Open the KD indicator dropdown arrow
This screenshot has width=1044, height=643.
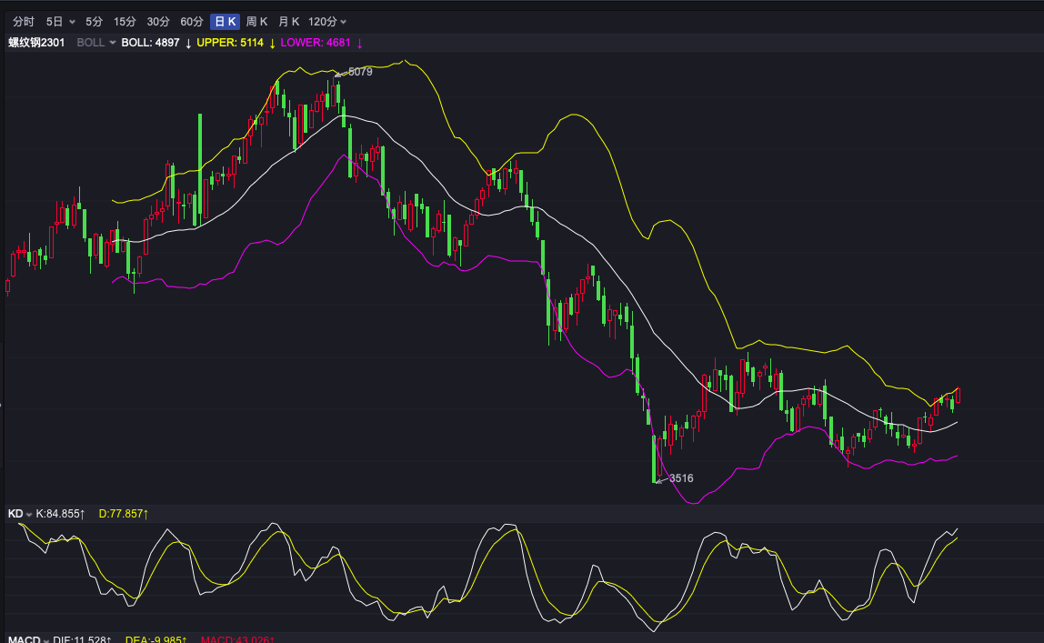pyautogui.click(x=29, y=515)
